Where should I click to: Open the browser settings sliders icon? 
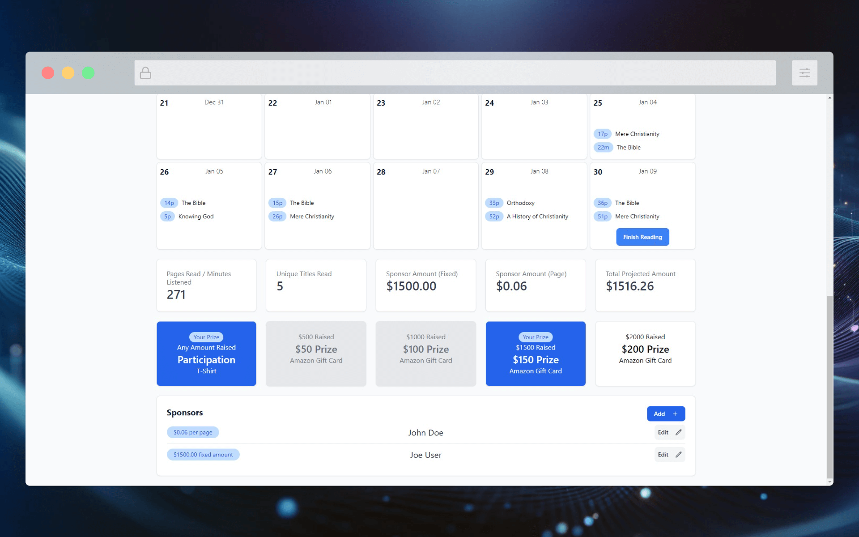point(805,72)
